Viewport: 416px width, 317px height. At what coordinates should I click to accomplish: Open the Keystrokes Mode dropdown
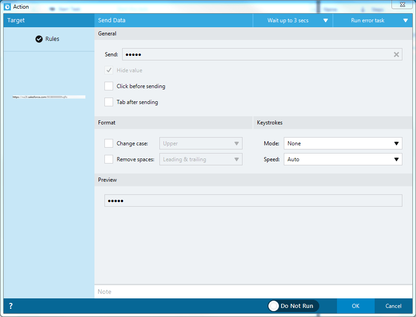pyautogui.click(x=343, y=143)
